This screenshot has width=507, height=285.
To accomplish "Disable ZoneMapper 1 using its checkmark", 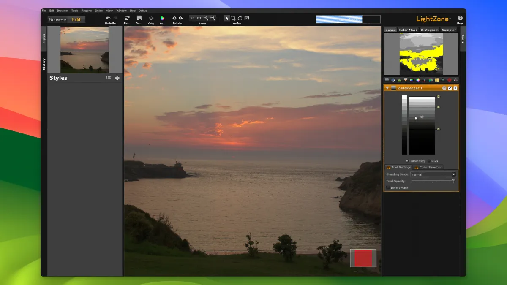I will [450, 88].
